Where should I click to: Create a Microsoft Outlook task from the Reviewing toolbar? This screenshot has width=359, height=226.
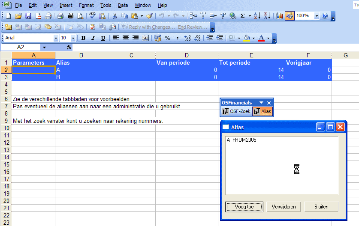pyautogui.click(x=93, y=27)
